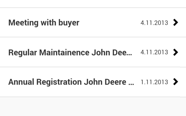The image size is (186, 116).
Task: Select the Regular Maintainence John Dee... title
Action: click(70, 52)
